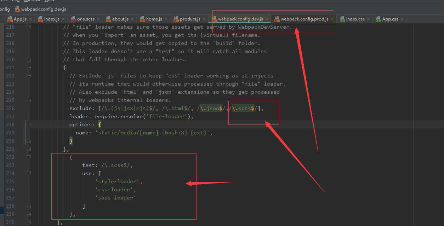
Task: Close the App.css tab
Action: (x=402, y=19)
